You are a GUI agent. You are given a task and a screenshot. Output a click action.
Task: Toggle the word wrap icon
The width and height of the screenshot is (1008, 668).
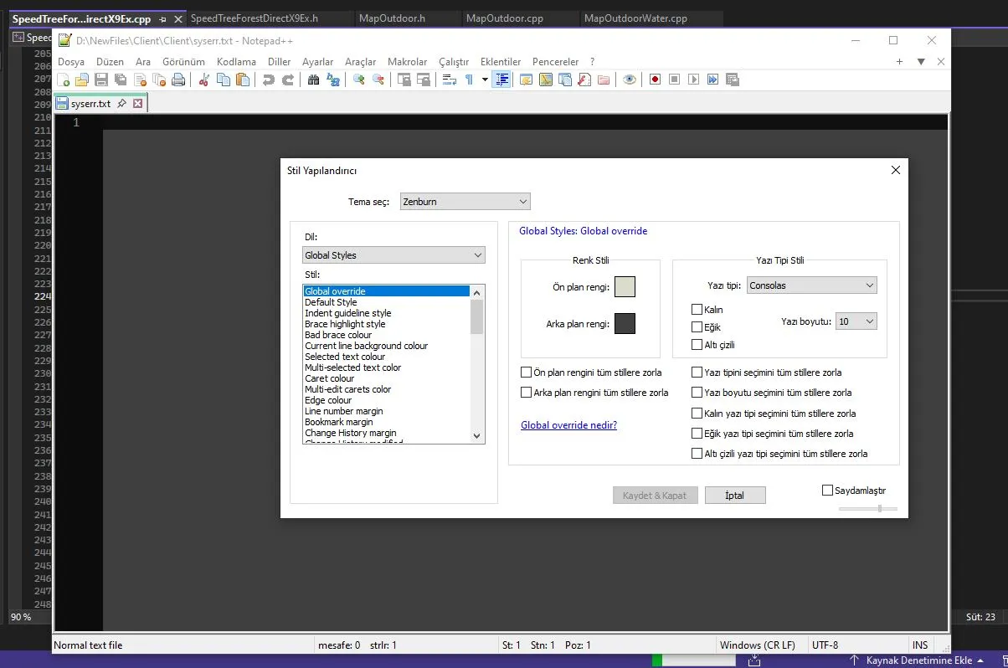tap(449, 79)
